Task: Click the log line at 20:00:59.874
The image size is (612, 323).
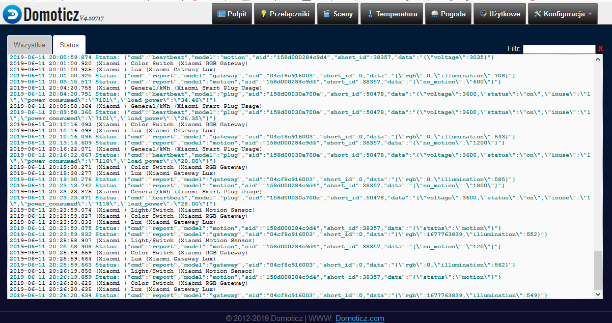Action: [x=252, y=57]
